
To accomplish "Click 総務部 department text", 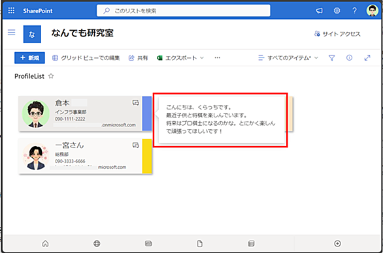I will point(62,155).
